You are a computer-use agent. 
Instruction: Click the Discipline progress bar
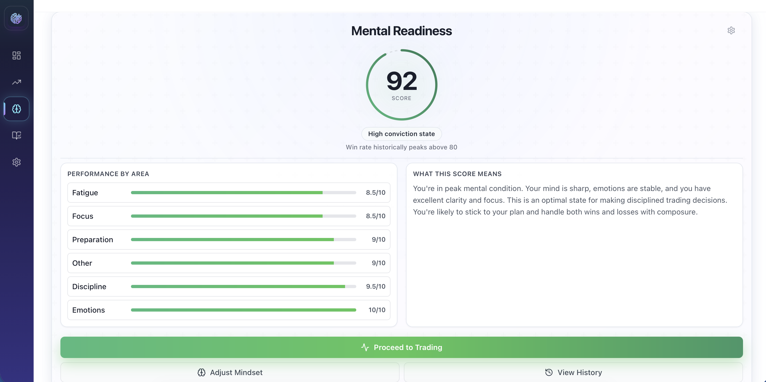click(x=243, y=286)
